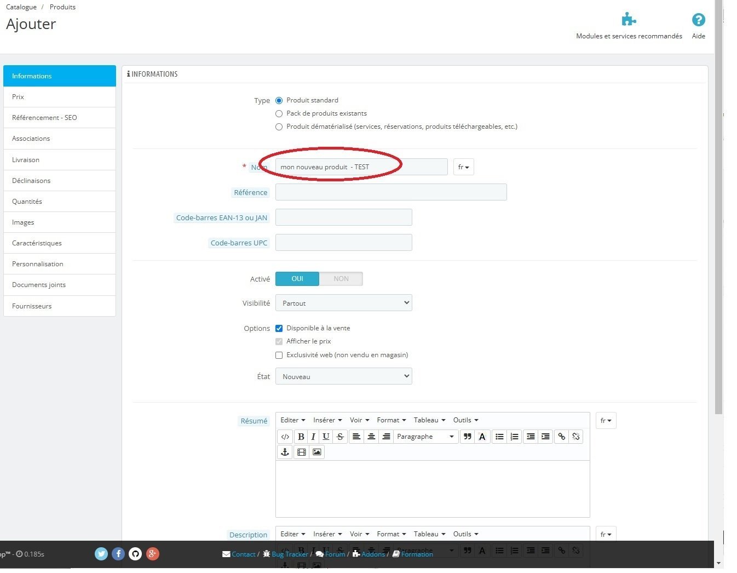Open the Aide help icon
Image resolution: width=737 pixels, height=573 pixels.
click(699, 20)
